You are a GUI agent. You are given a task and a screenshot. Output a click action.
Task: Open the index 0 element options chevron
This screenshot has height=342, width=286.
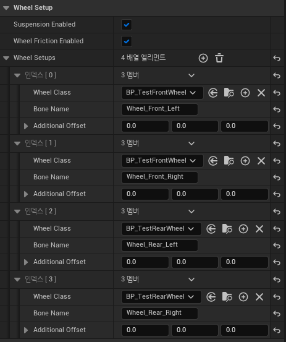click(191, 75)
